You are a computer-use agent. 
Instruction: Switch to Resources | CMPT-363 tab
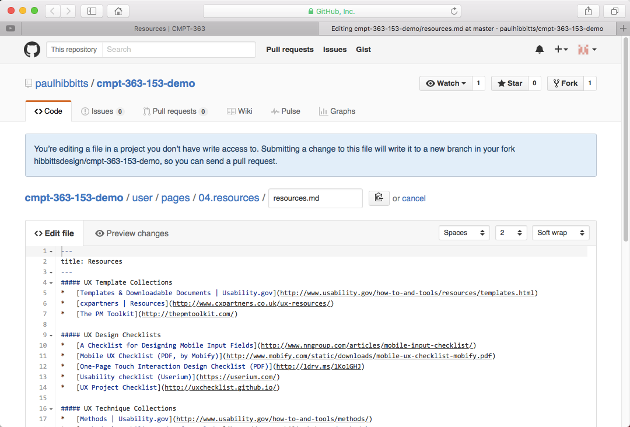click(170, 29)
